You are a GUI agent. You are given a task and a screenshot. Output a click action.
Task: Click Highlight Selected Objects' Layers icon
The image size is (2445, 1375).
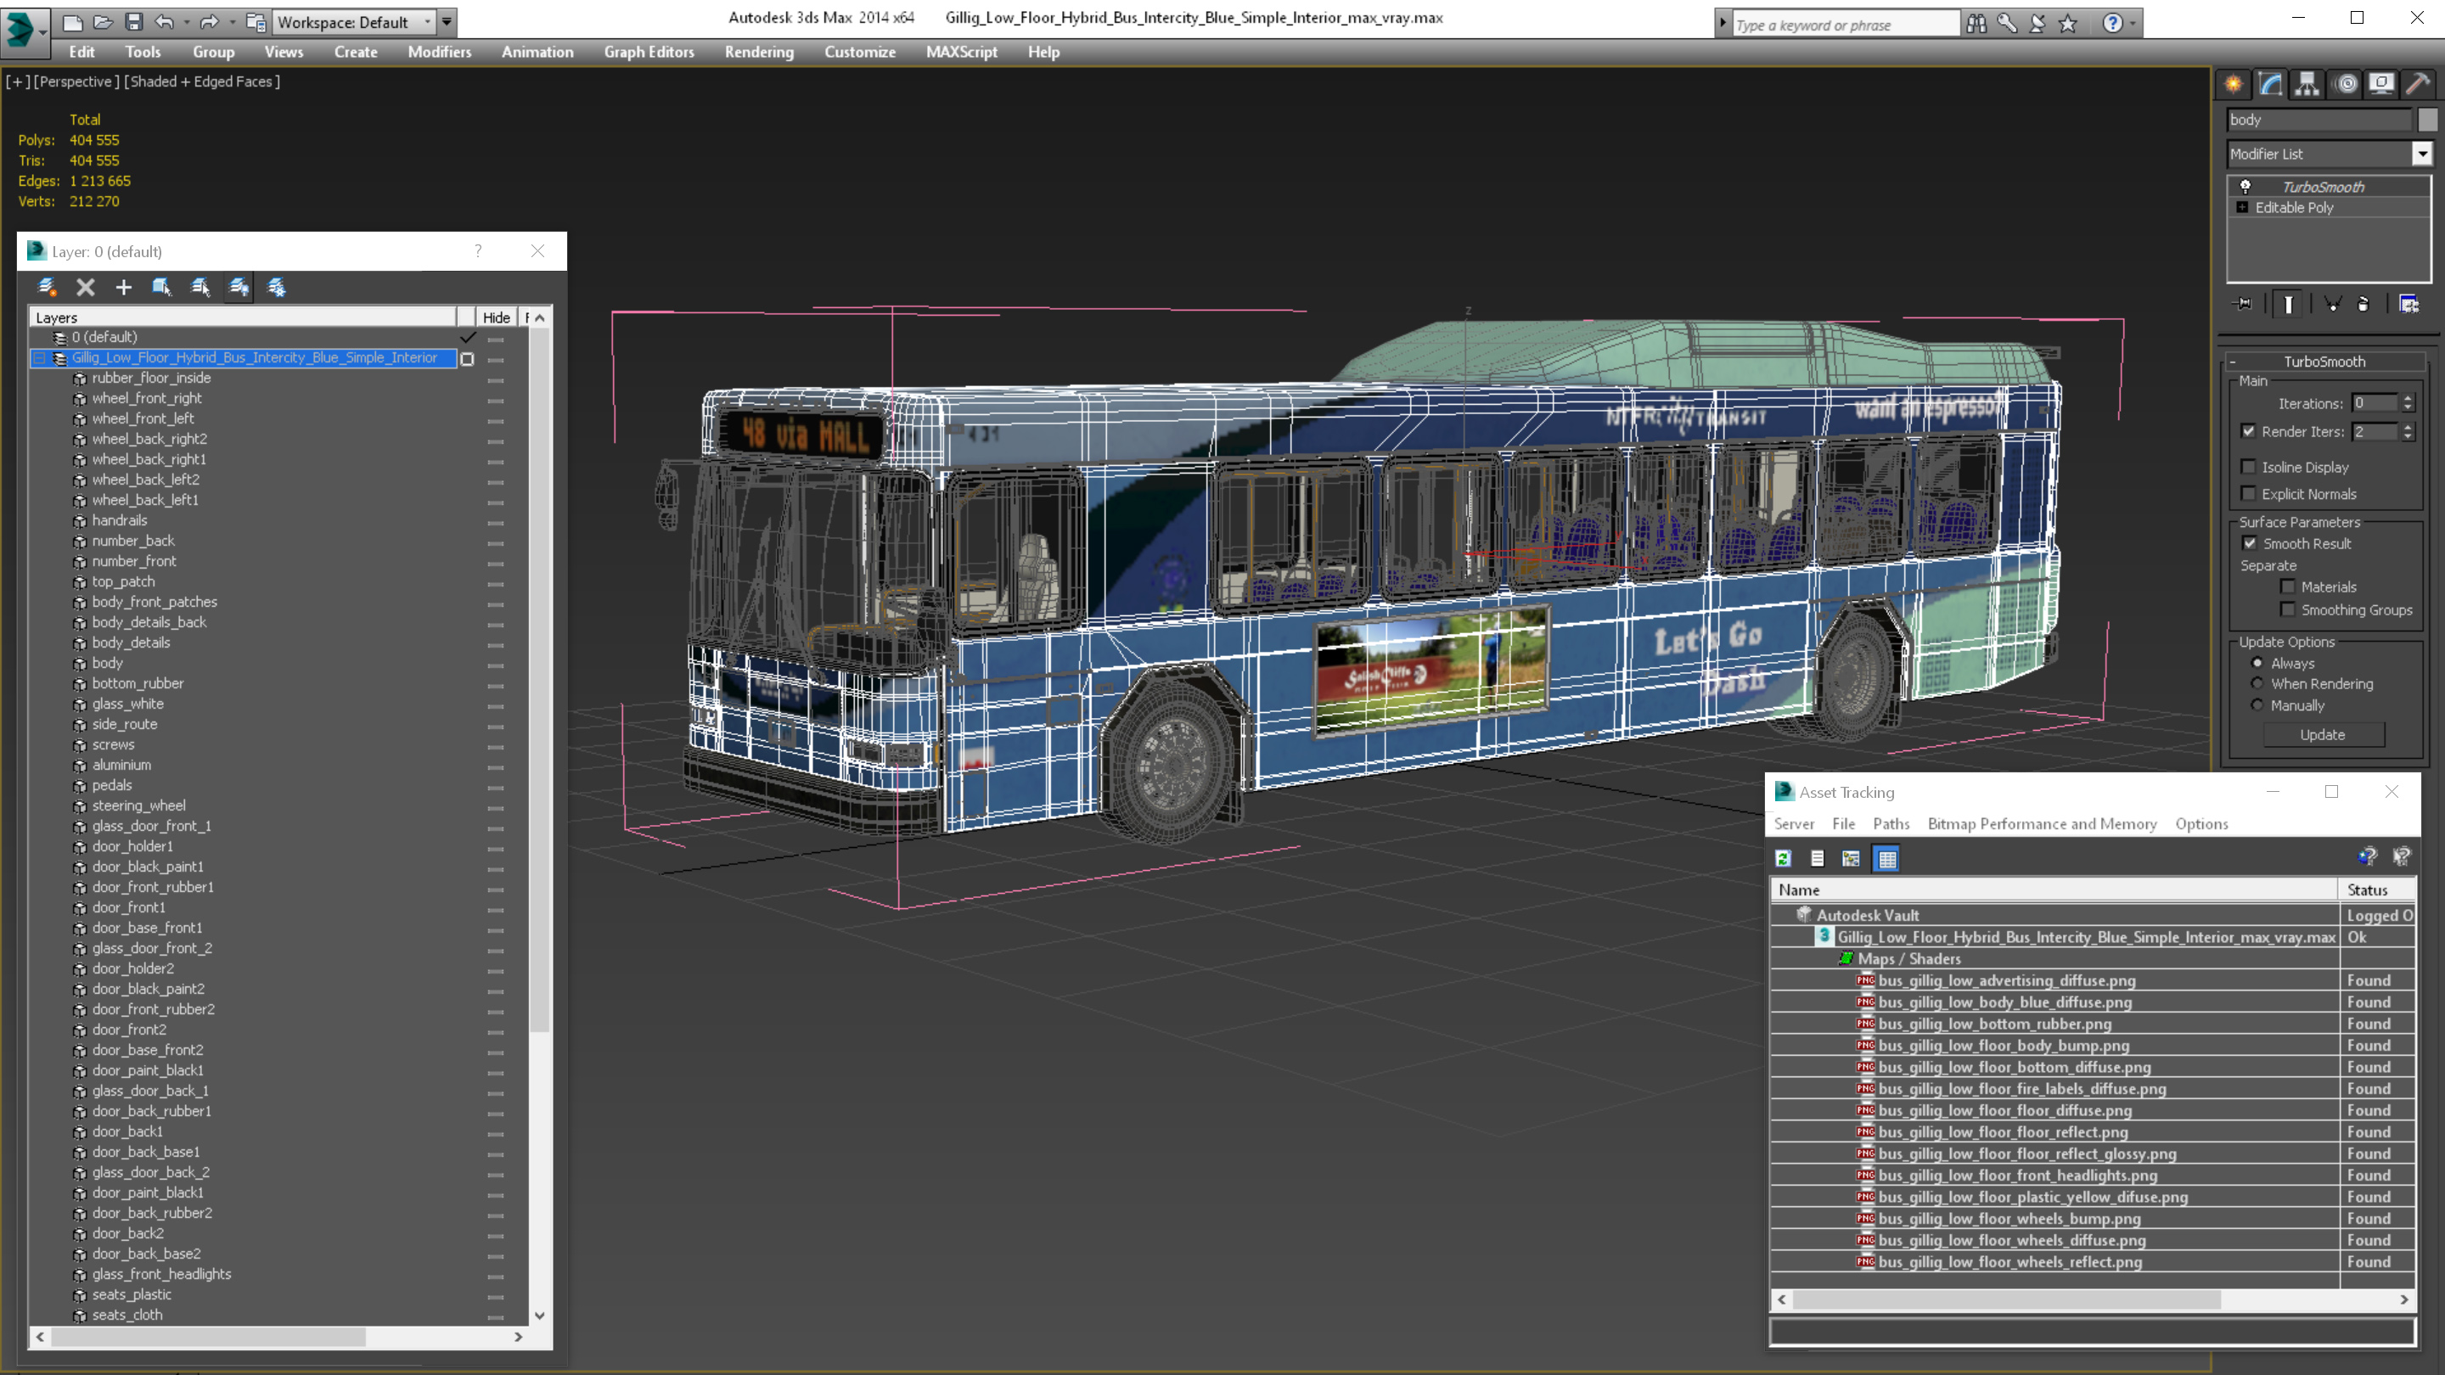tap(200, 287)
